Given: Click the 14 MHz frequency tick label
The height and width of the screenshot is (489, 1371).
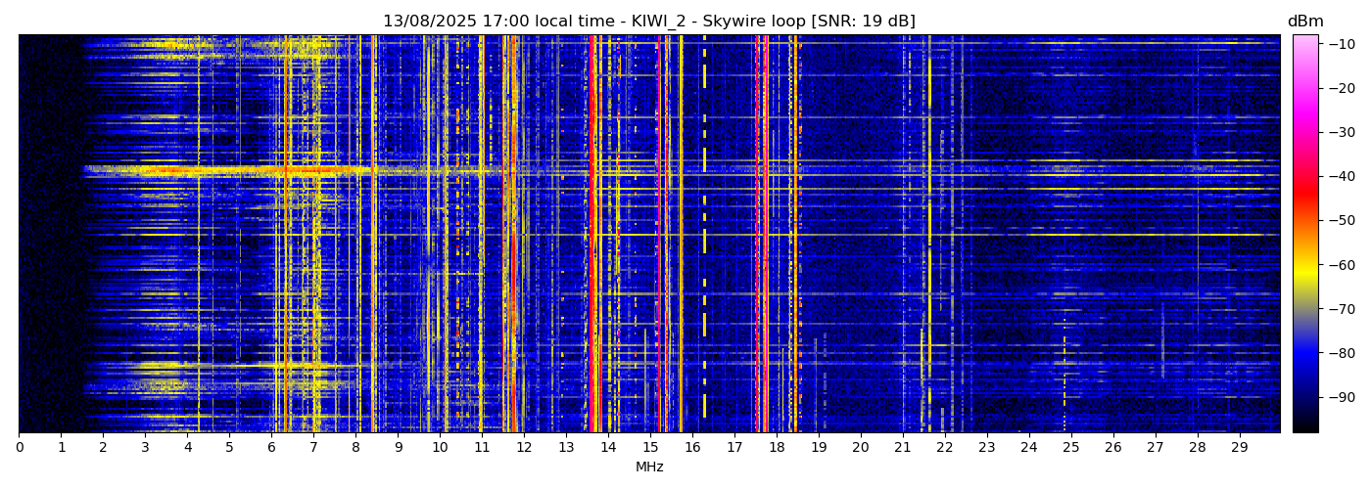Looking at the screenshot, I should point(608,448).
